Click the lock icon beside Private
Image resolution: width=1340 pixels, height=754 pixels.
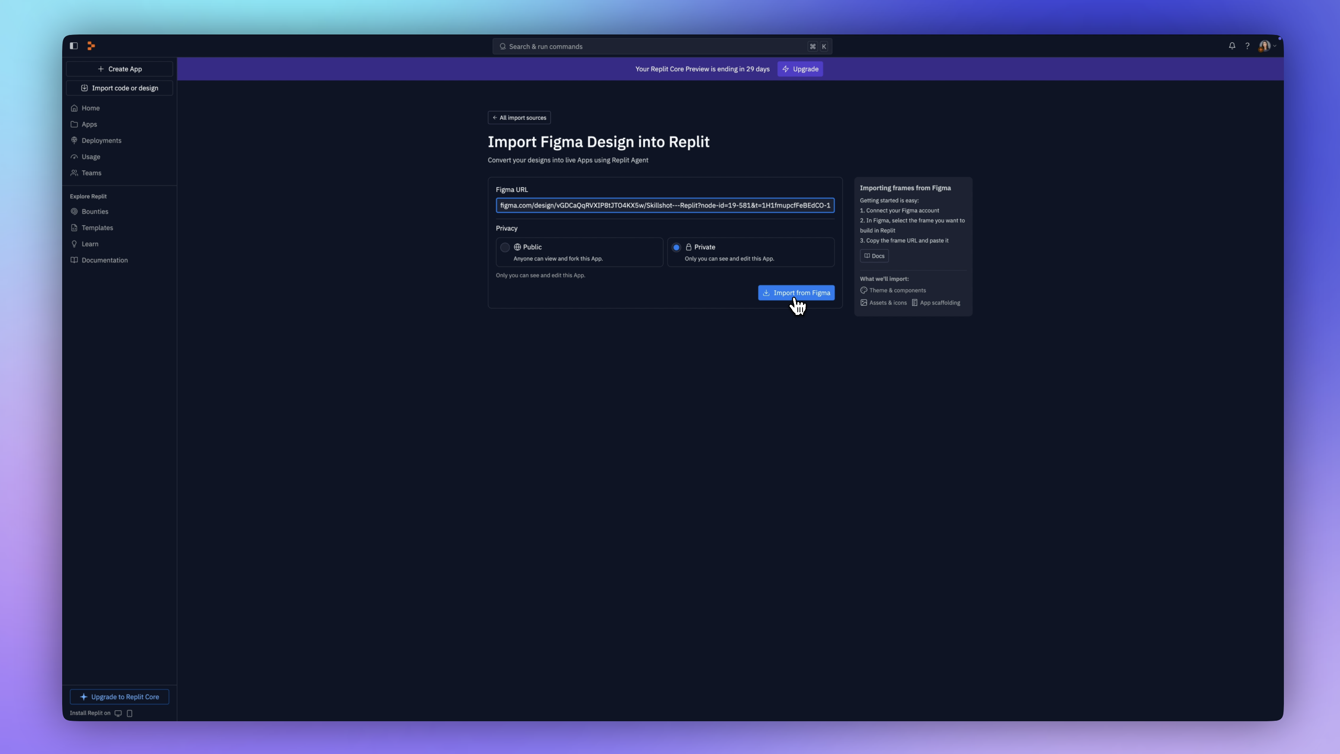(688, 247)
